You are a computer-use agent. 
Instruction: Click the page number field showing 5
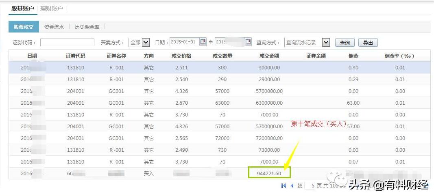(x=310, y=186)
